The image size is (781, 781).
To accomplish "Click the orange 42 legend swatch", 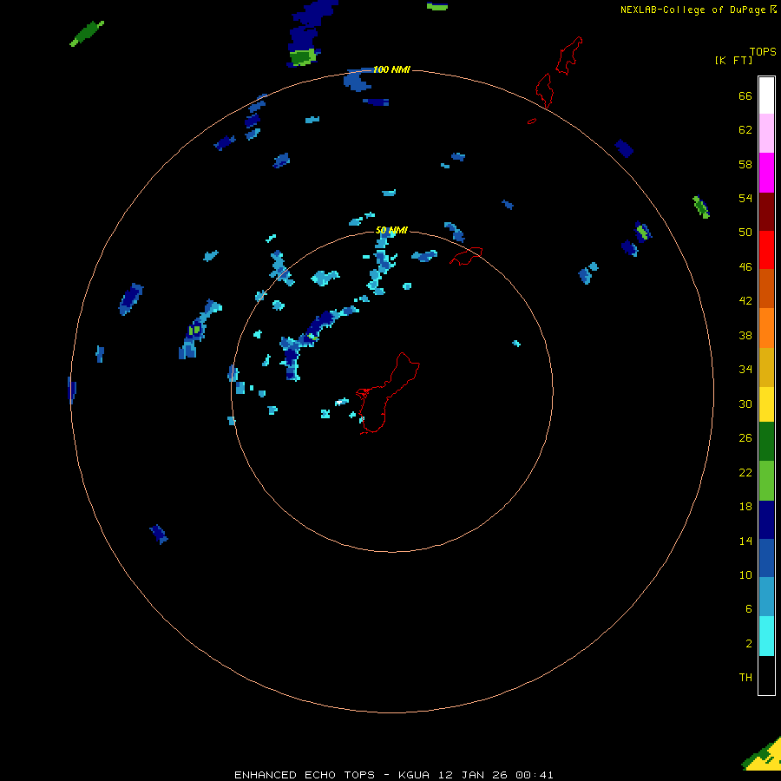I will [766, 328].
